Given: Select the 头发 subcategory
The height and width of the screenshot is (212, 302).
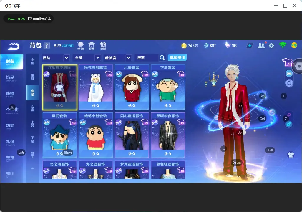Looking at the screenshot, I should point(33,108).
